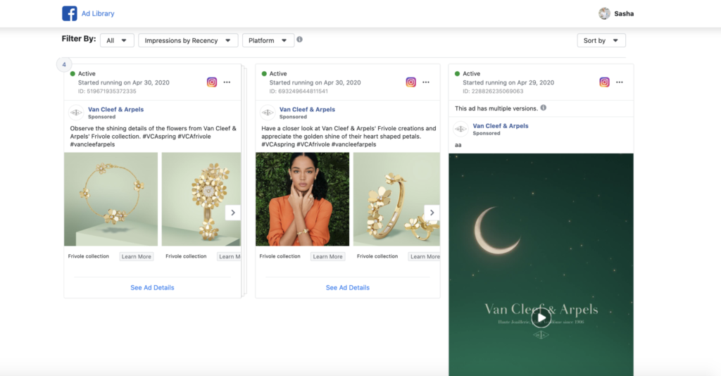Click Van Cleef & Arpels logo in third ad
The height and width of the screenshot is (376, 721).
(460, 129)
